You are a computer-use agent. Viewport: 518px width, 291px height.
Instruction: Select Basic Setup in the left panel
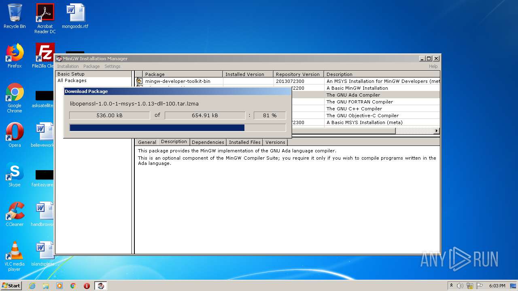(93, 74)
